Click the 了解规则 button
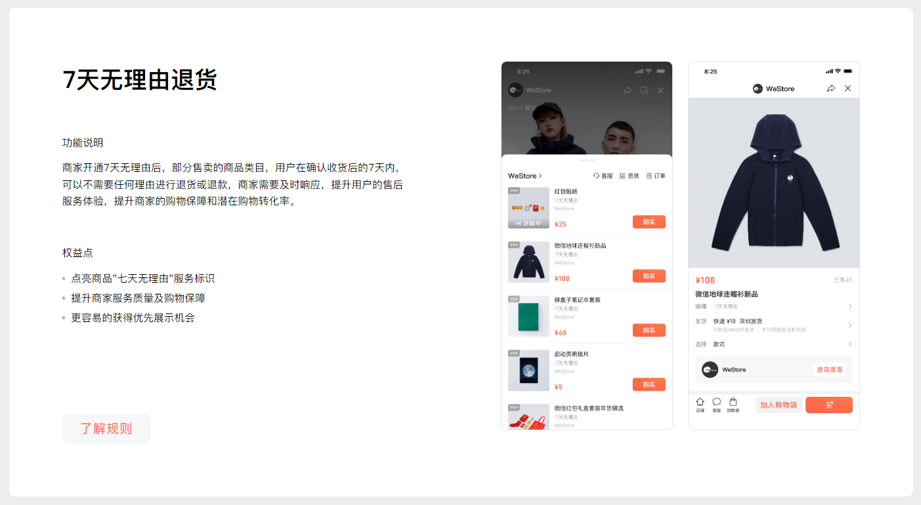The image size is (921, 505). coord(106,428)
